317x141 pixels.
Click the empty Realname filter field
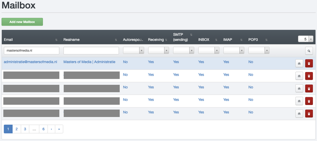pos(91,51)
